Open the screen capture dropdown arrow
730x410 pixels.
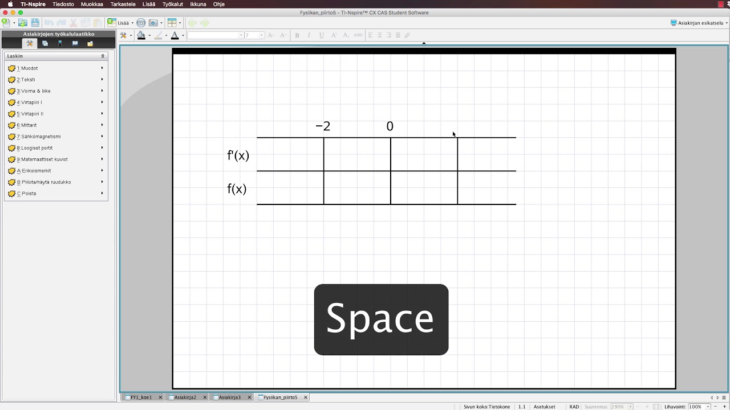point(161,23)
